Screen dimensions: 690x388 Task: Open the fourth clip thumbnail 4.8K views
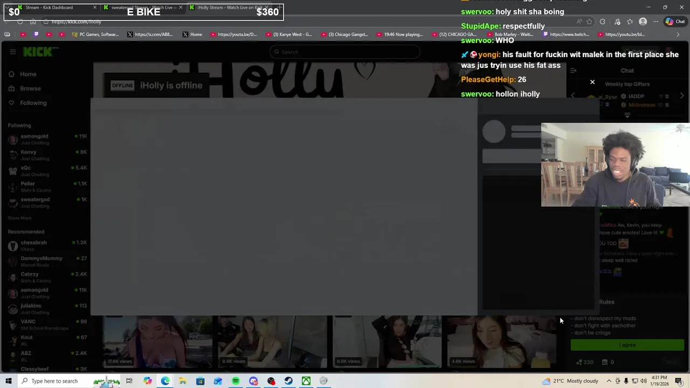502,342
